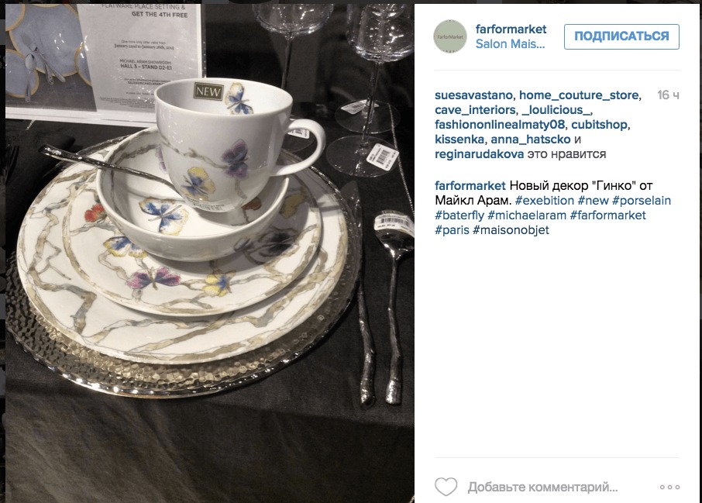Open Salon Mais... location link
Screen dimensions: 702x503
click(x=510, y=44)
